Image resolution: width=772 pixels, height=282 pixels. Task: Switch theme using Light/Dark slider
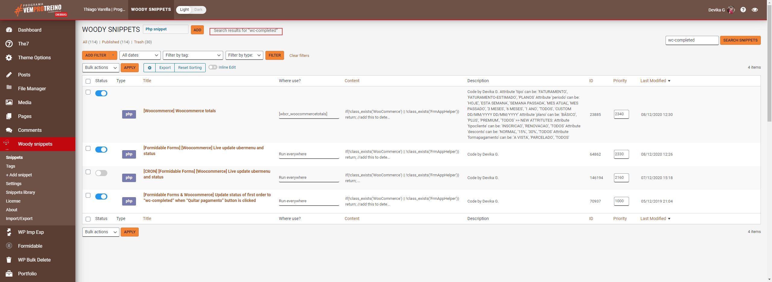coord(191,10)
